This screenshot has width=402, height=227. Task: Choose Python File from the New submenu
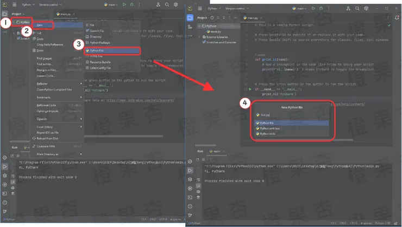100,50
